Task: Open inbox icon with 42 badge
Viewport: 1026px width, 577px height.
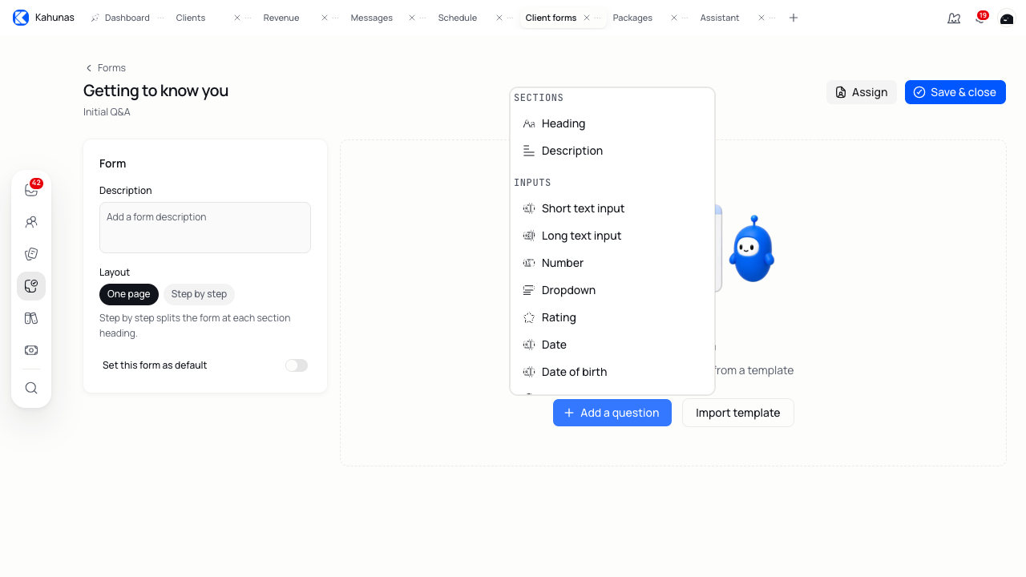Action: coord(31,190)
